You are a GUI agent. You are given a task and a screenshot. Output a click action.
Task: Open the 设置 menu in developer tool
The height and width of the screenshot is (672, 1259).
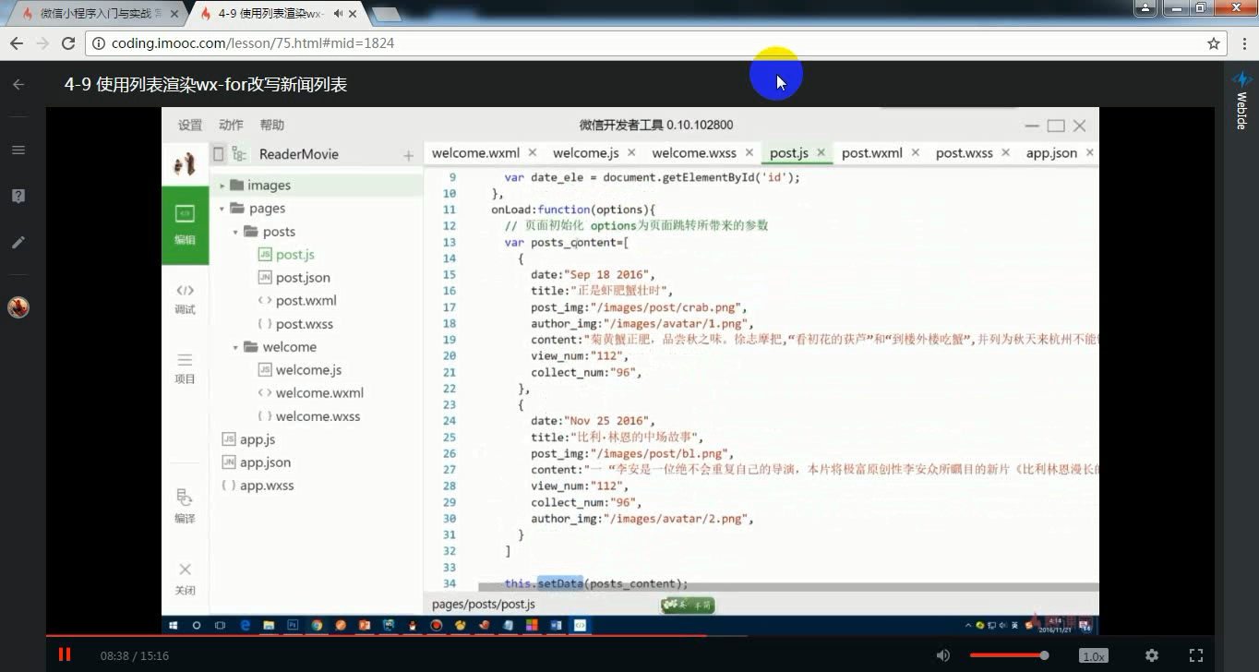190,125
